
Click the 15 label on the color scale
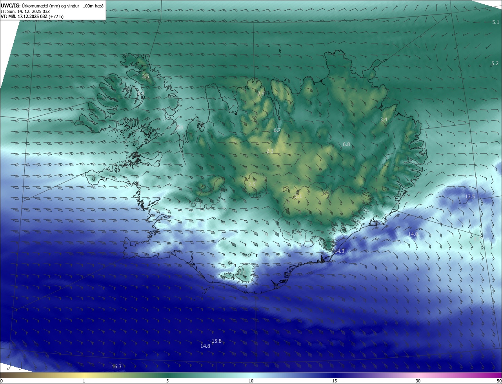[x=335, y=381]
